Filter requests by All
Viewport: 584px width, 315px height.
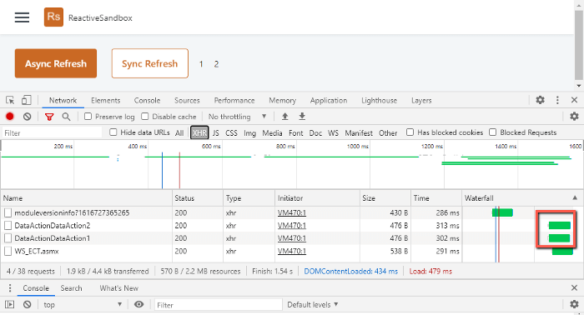179,132
